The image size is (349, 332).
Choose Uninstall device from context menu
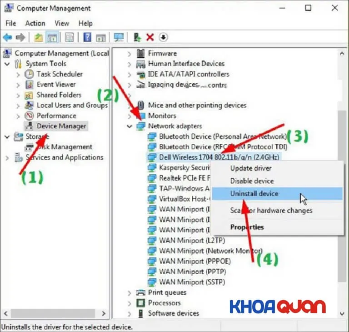(x=254, y=194)
